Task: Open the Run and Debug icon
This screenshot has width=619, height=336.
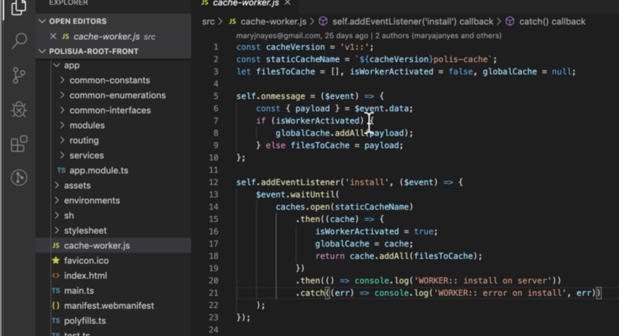Action: click(x=19, y=109)
